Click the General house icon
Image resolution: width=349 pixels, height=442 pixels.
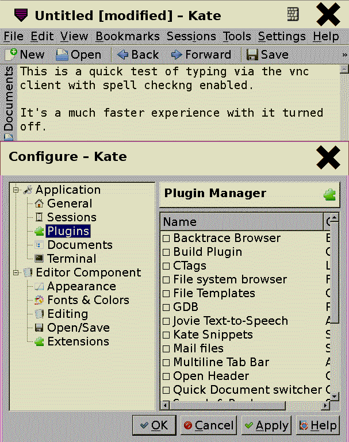[x=39, y=203]
